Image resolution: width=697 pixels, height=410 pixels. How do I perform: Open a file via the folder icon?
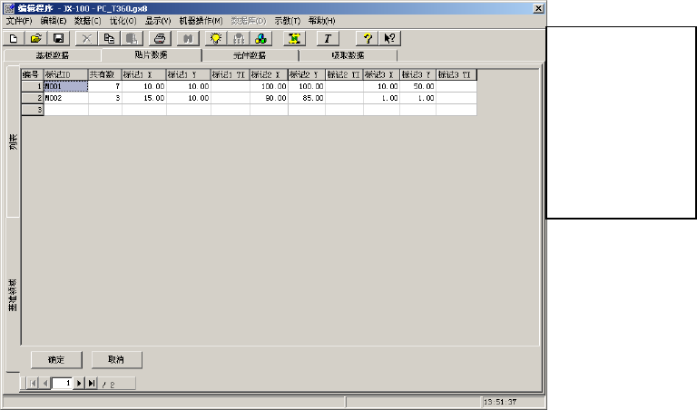click(35, 39)
